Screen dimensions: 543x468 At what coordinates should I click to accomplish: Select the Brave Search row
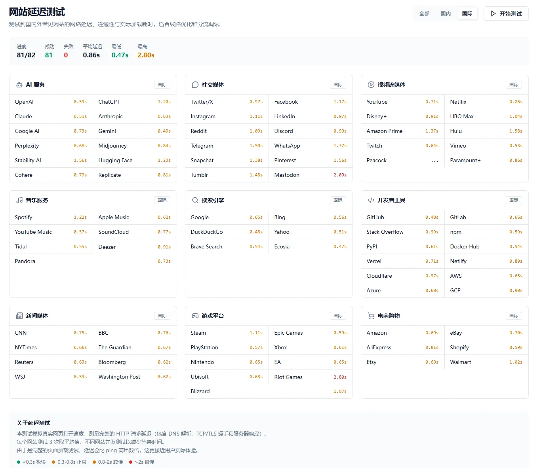pyautogui.click(x=227, y=246)
